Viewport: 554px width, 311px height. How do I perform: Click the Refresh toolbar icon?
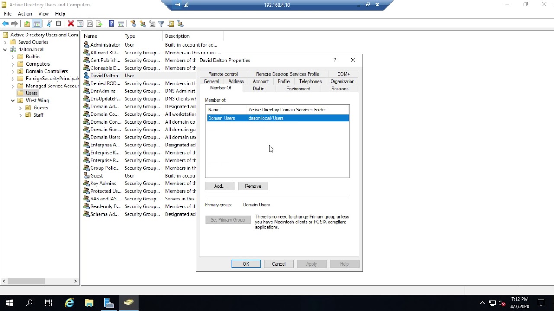[x=90, y=24]
